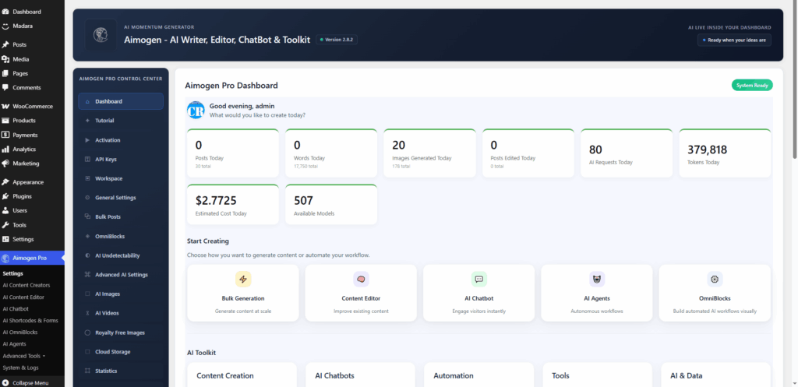Open the Workspace section

click(x=121, y=178)
